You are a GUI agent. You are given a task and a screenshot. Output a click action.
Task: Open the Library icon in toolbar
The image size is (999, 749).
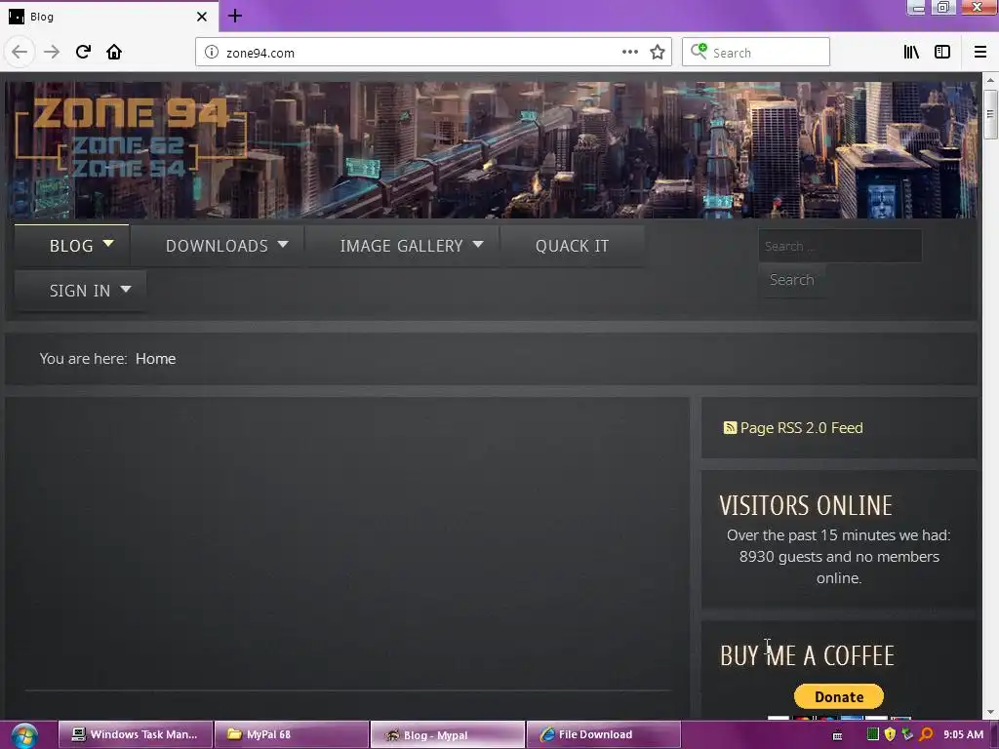[x=911, y=53]
